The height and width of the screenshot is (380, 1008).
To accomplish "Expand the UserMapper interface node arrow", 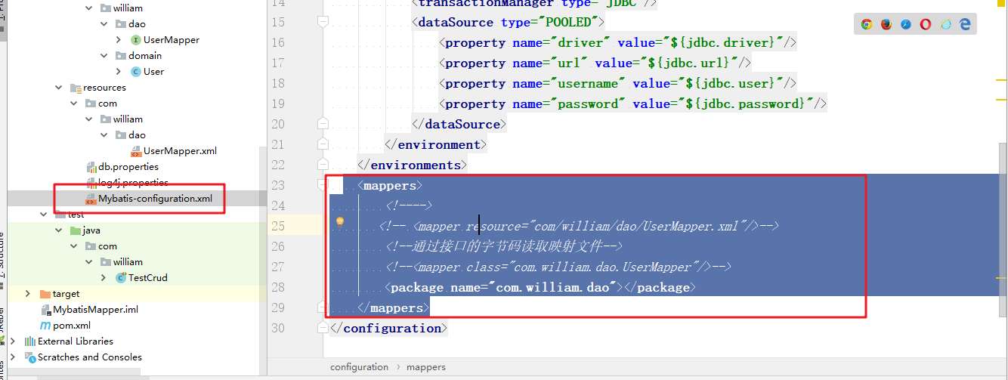I will [x=119, y=40].
